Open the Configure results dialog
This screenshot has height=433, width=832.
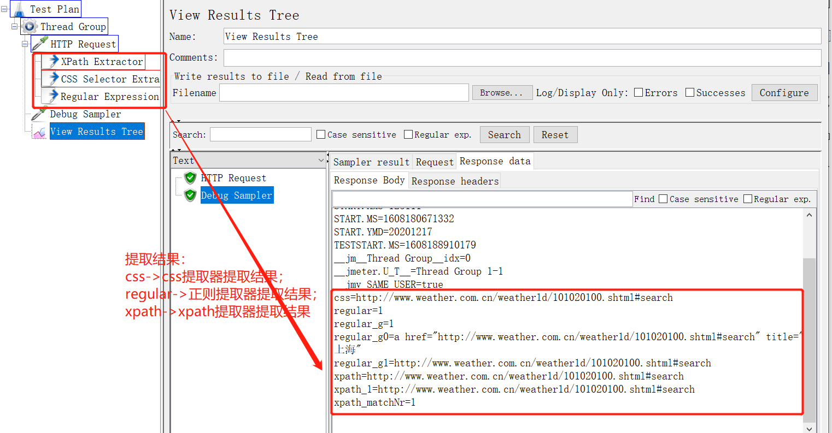tap(784, 92)
